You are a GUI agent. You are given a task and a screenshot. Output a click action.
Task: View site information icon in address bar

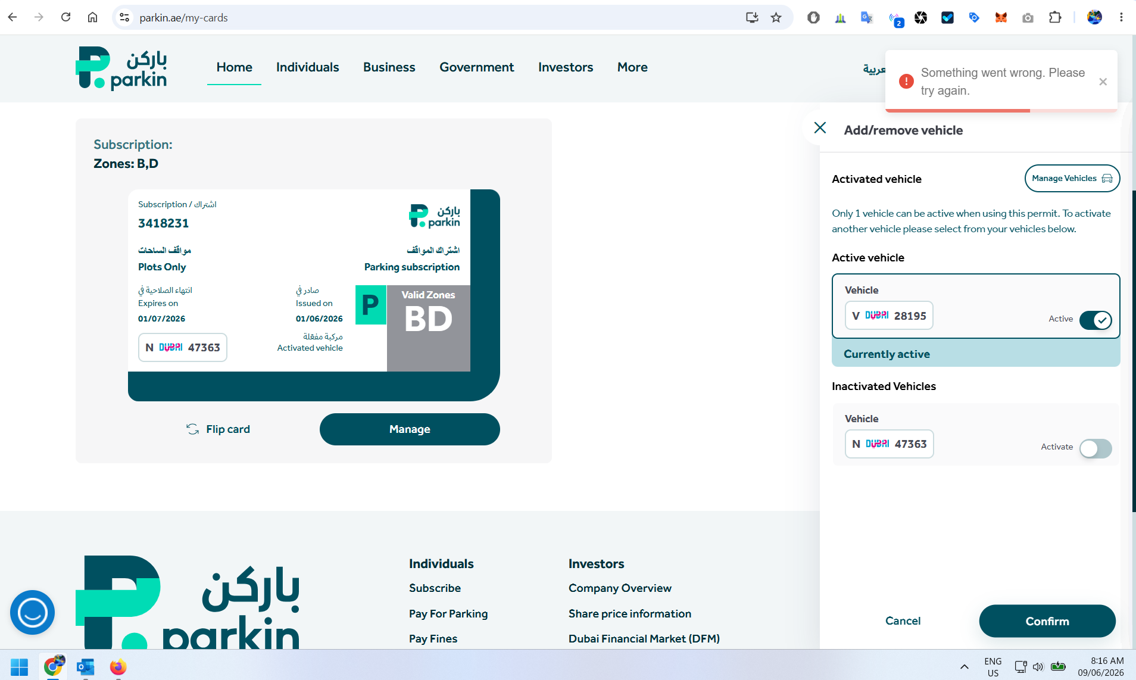coord(124,17)
